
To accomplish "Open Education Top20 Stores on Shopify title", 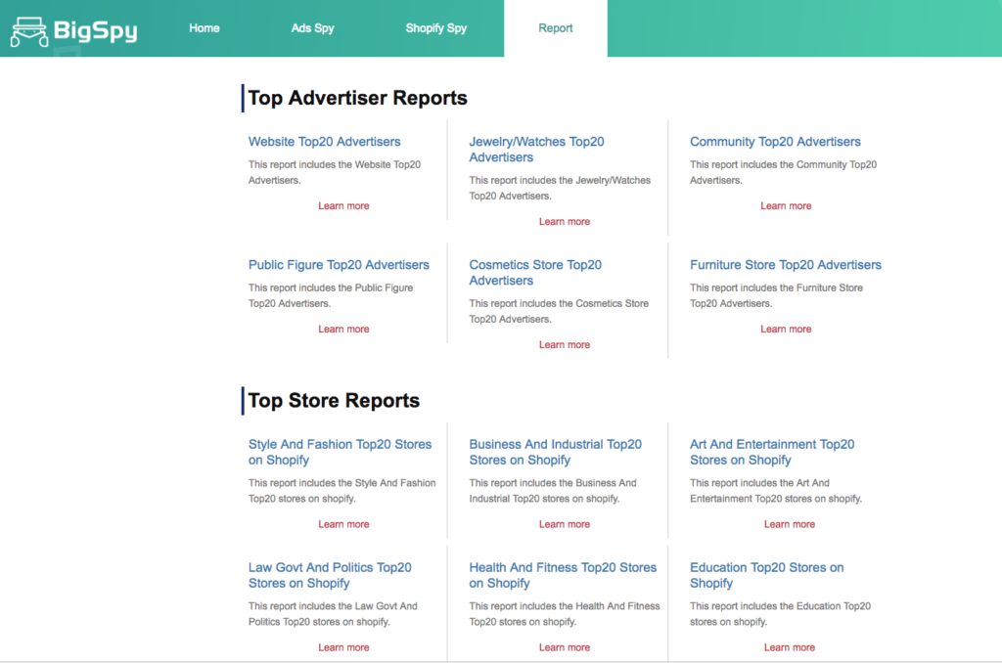I will [x=767, y=576].
